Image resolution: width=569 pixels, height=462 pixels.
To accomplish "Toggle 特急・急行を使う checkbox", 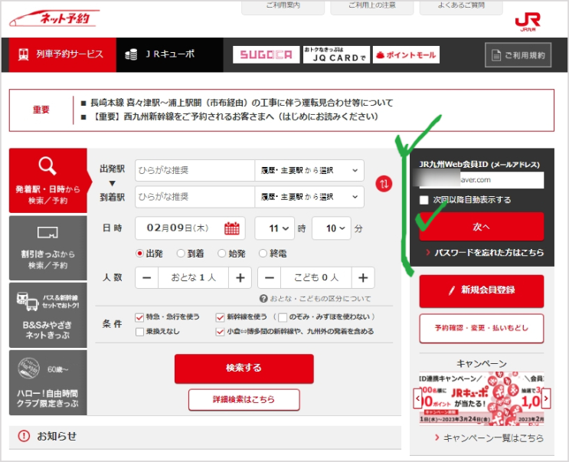I will click(139, 317).
